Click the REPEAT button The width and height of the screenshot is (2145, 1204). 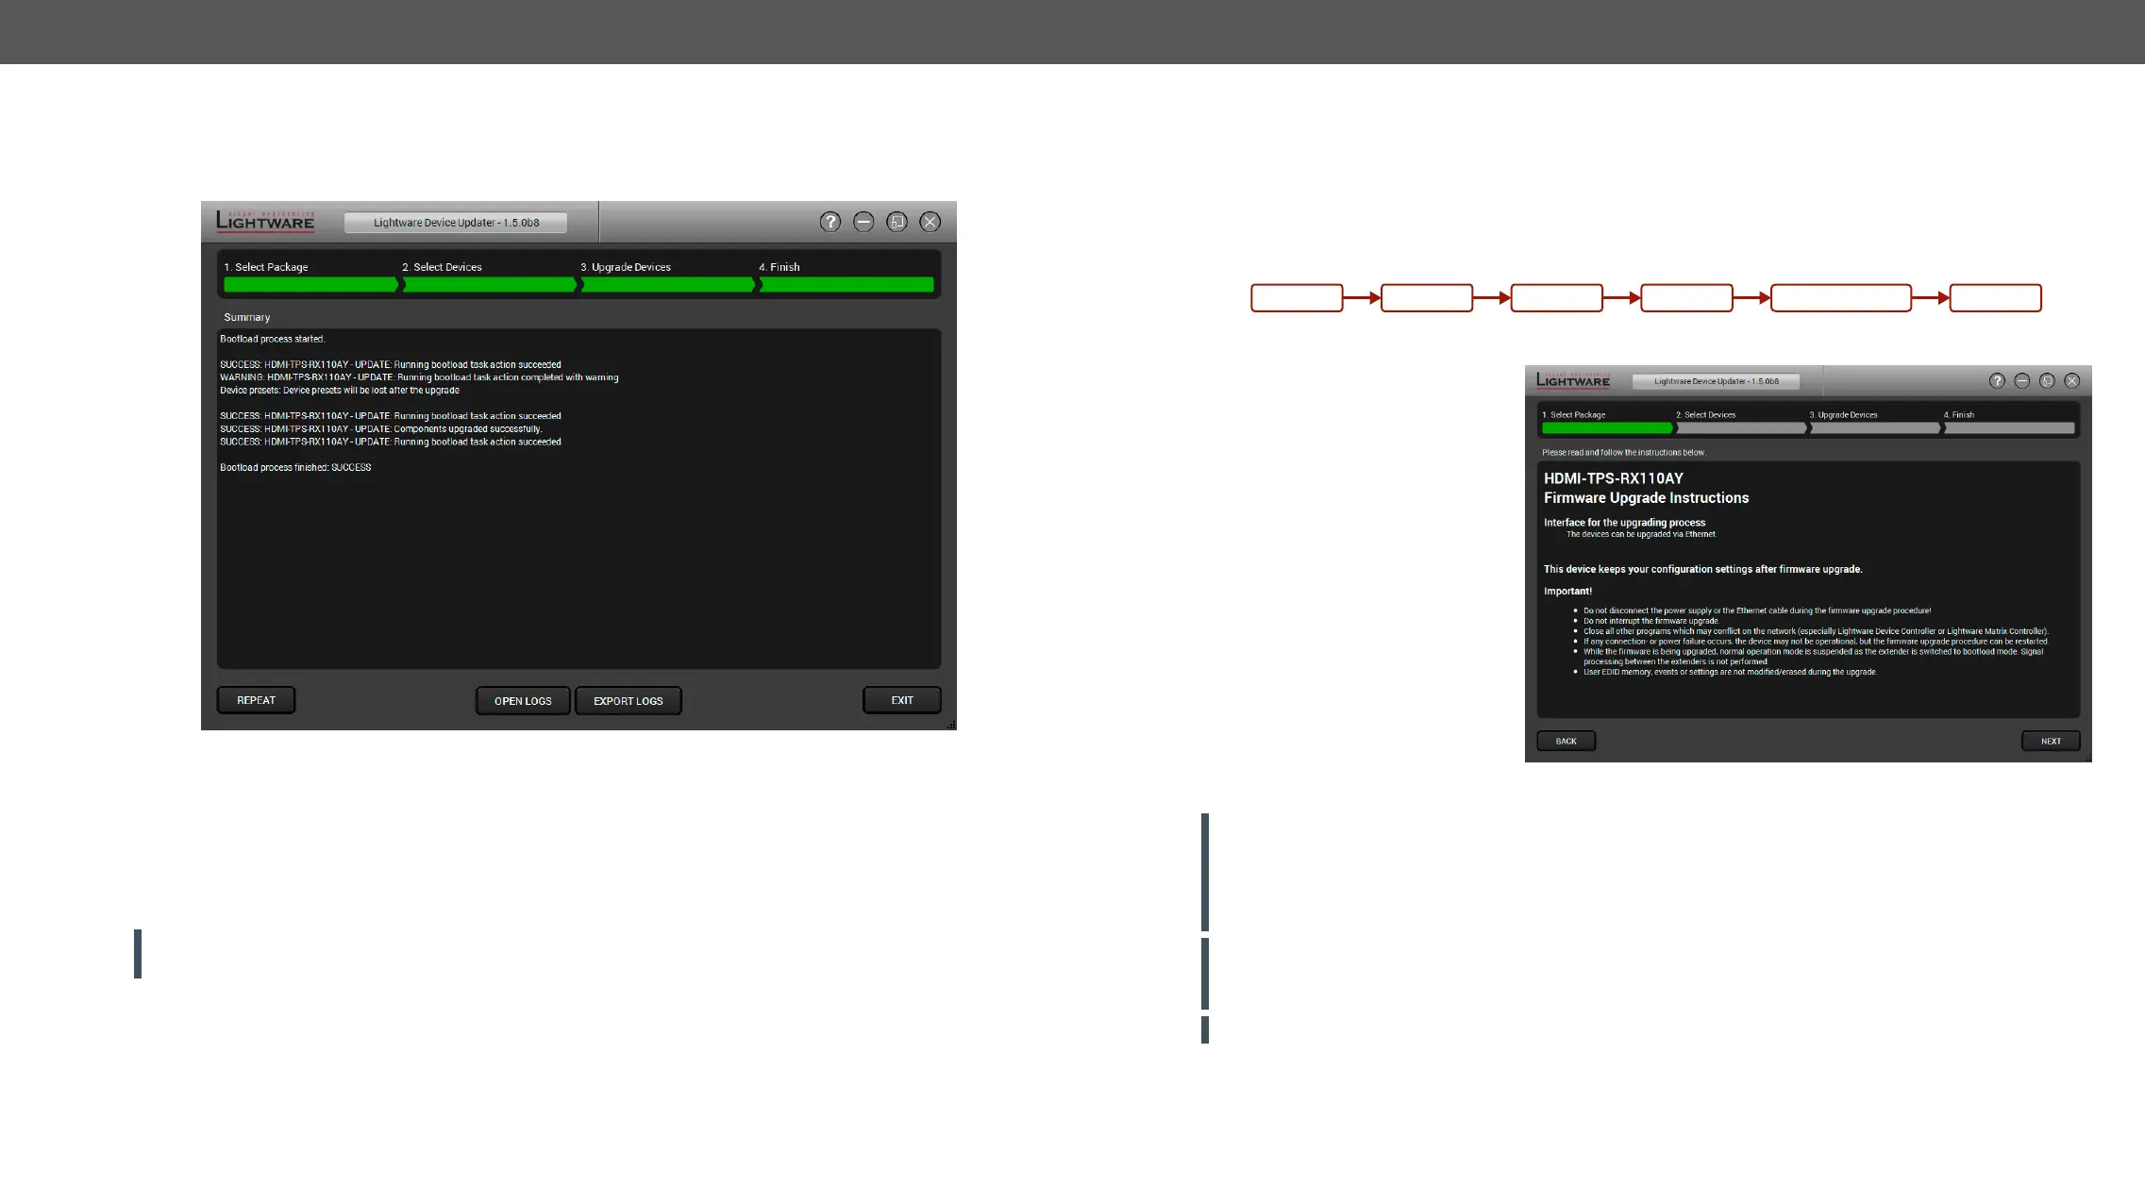pos(256,700)
